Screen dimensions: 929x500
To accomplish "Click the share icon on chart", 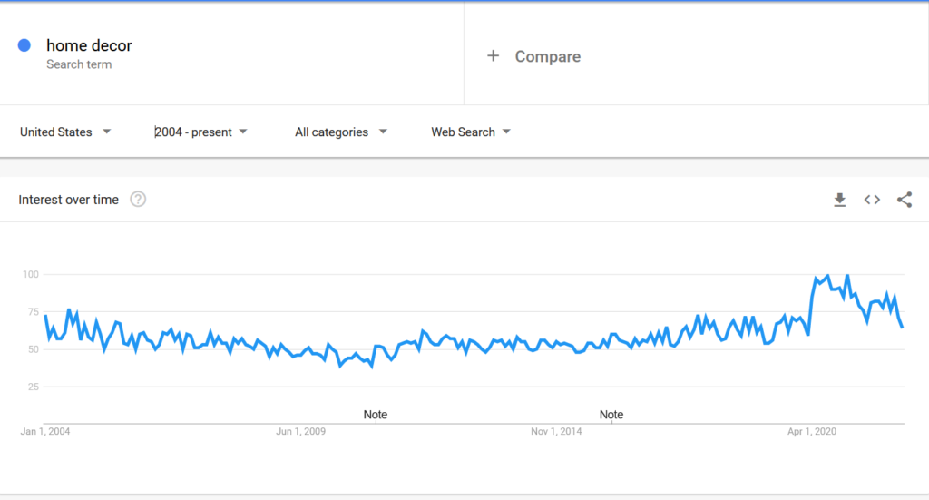I will pyautogui.click(x=904, y=200).
